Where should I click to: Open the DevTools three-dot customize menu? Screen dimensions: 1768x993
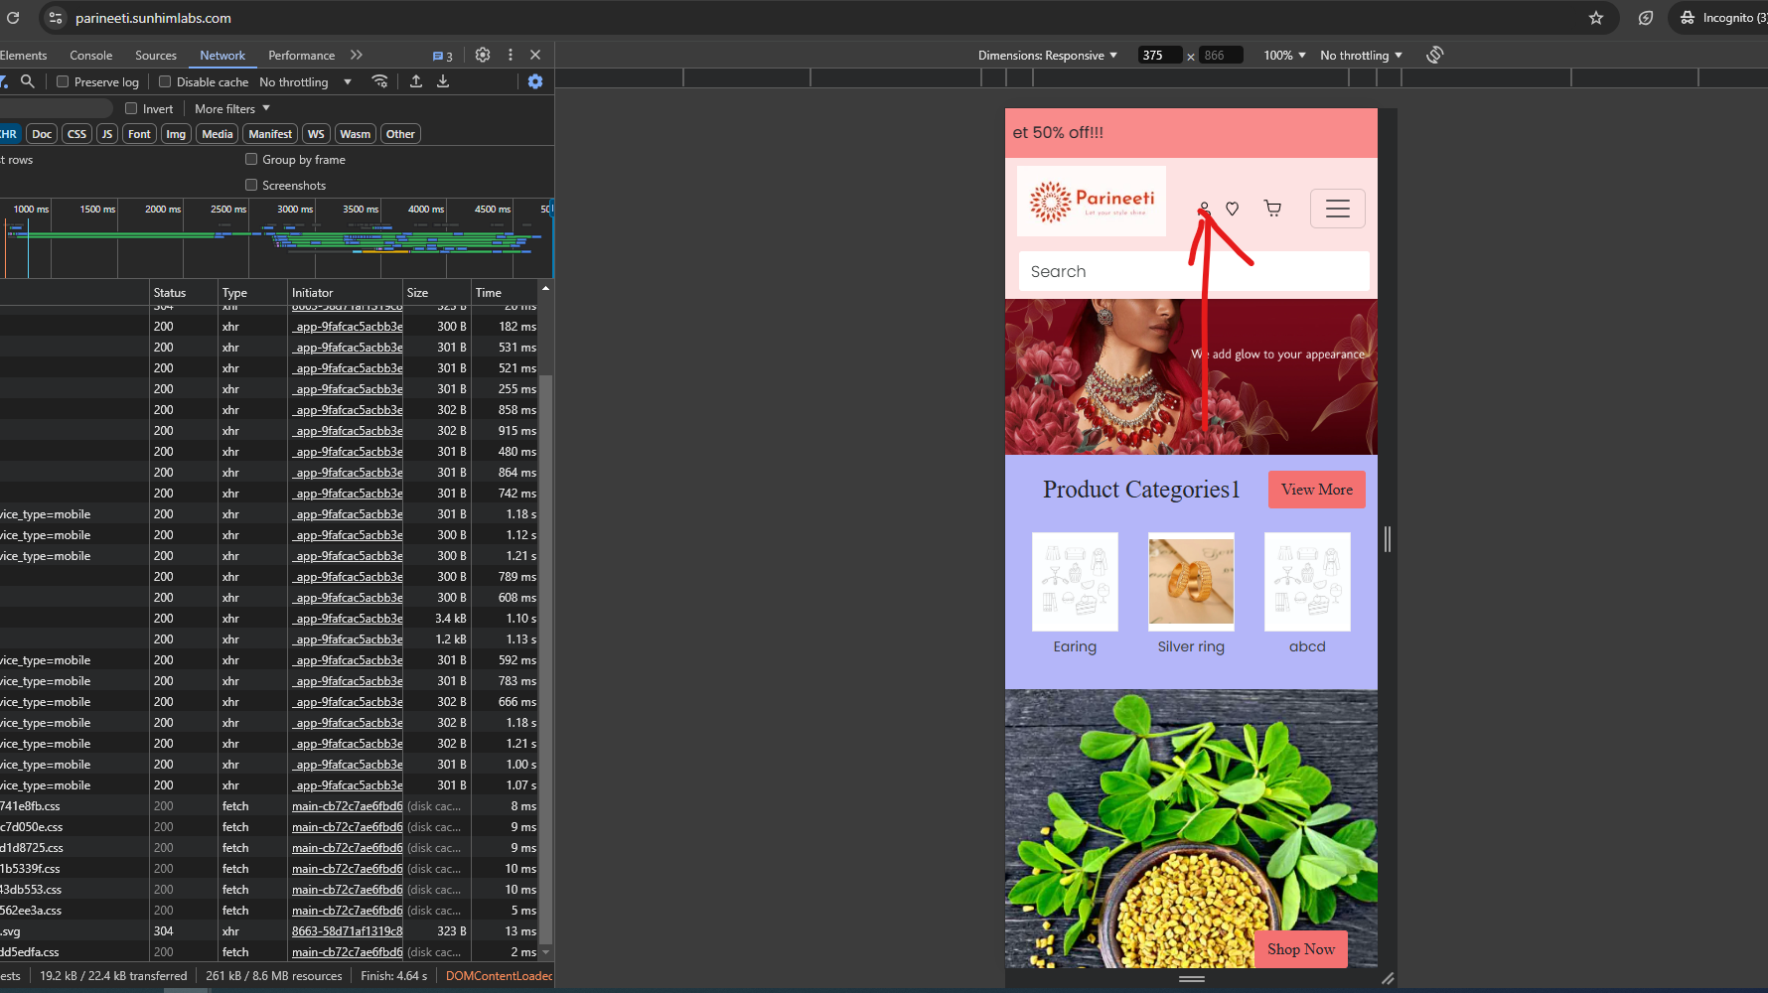tap(511, 56)
